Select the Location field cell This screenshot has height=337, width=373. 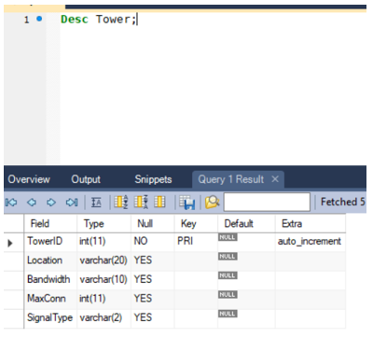pos(50,260)
